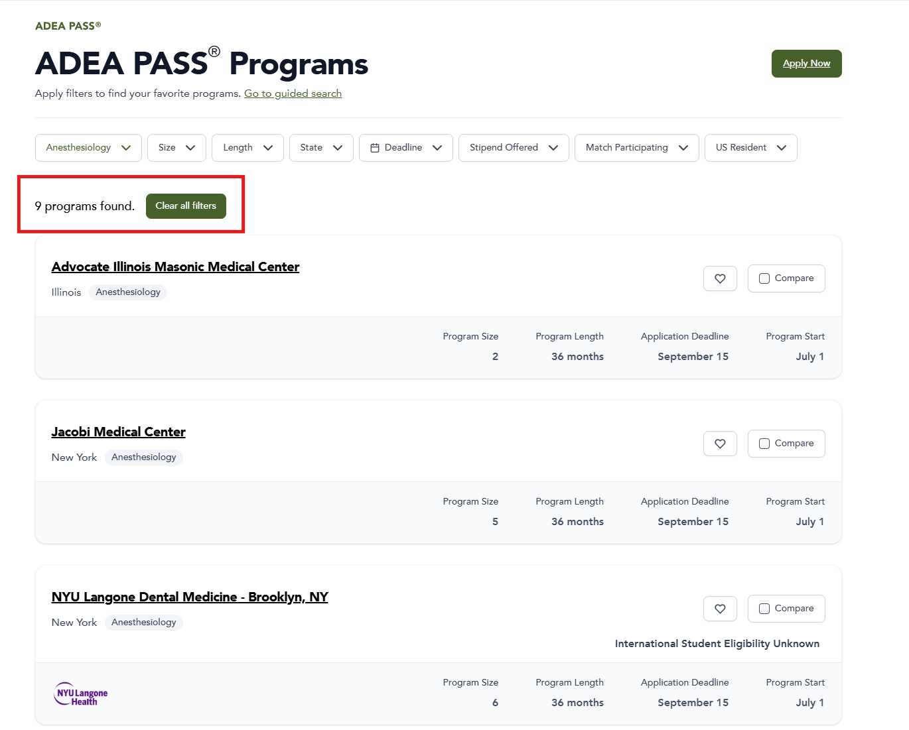
Task: Click Program Size value 5
Action: 495,522
